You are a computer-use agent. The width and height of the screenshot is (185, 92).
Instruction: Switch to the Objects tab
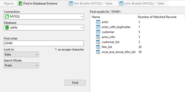tap(9, 3)
